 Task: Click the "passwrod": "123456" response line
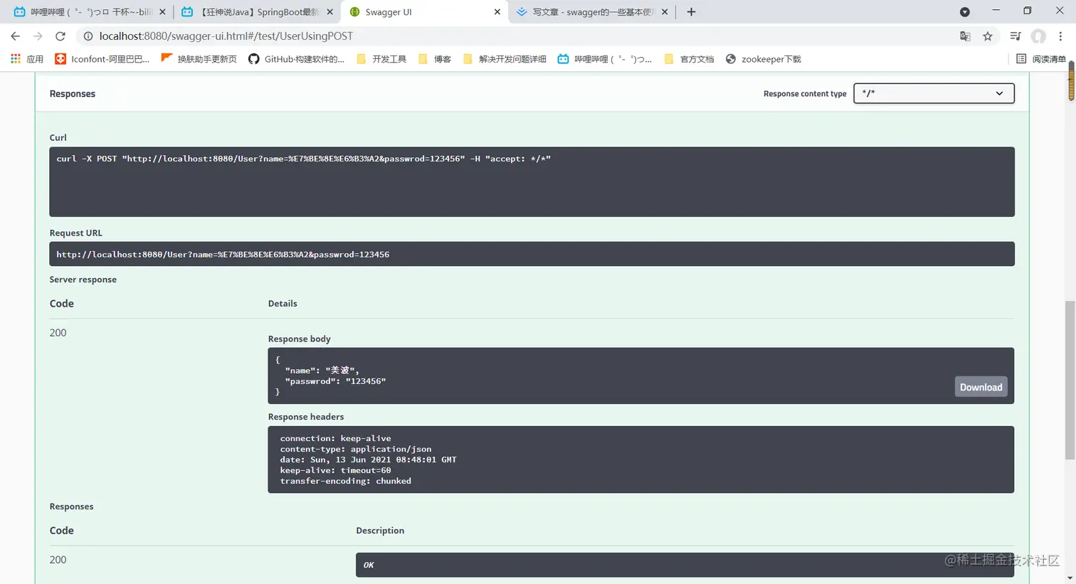[335, 381]
